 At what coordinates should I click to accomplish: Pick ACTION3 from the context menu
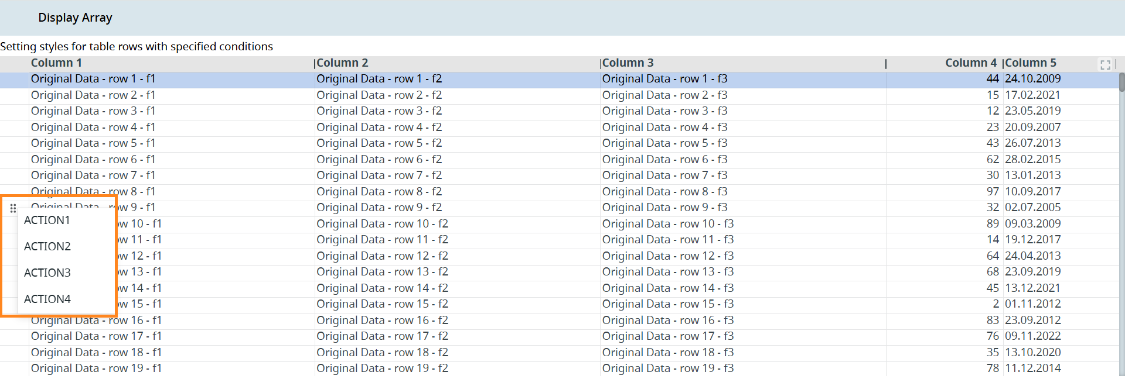[47, 273]
